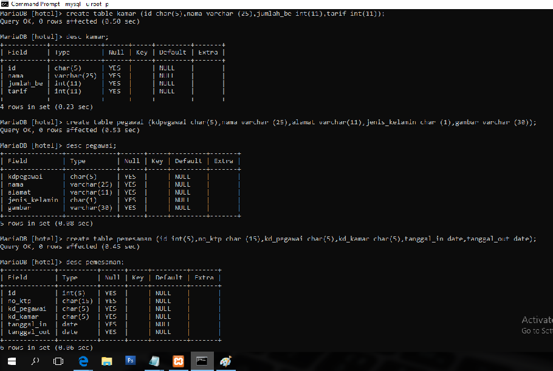
Task: Select 'tarif' field in kamar table
Action: tap(17, 91)
